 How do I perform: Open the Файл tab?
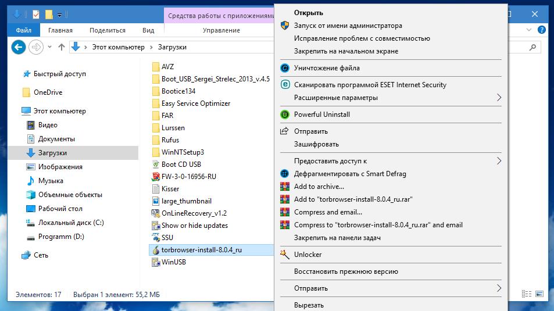24,30
